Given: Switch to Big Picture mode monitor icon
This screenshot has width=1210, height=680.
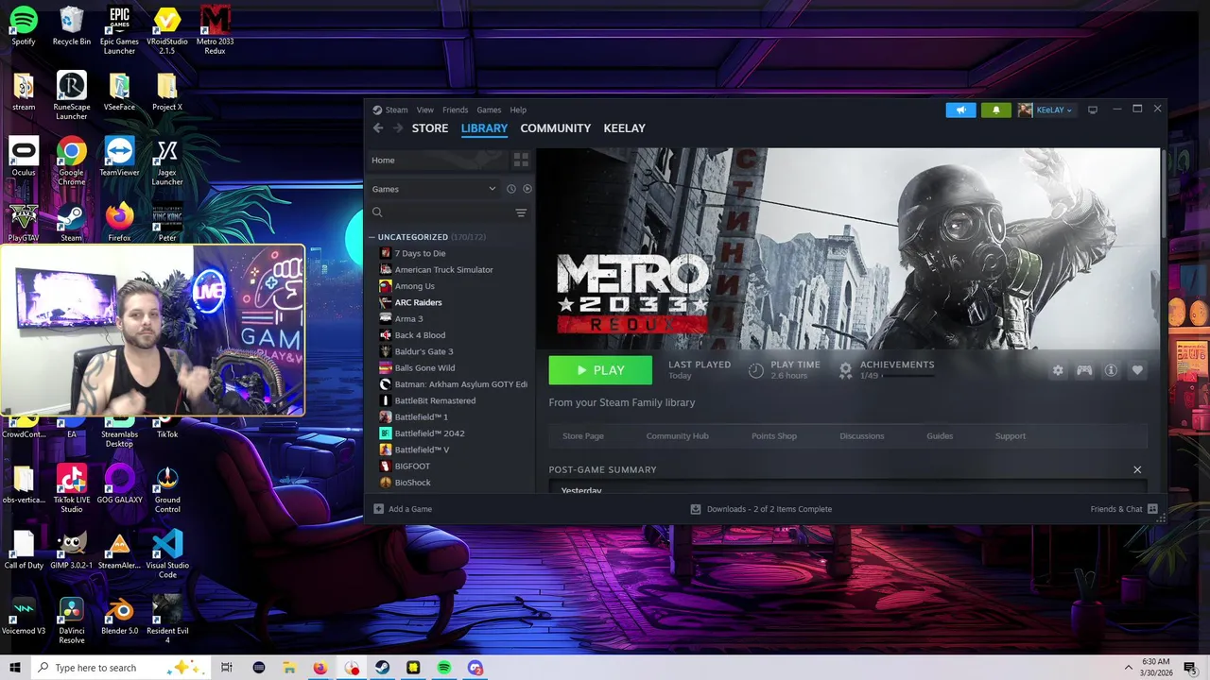Looking at the screenshot, I should pos(1093,110).
